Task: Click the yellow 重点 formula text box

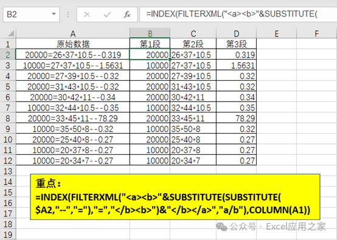Action: [x=175, y=197]
